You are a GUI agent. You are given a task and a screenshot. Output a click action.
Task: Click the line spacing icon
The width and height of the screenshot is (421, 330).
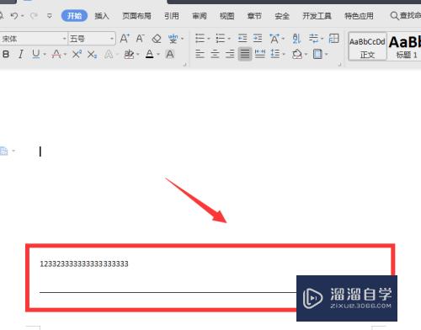(x=275, y=54)
